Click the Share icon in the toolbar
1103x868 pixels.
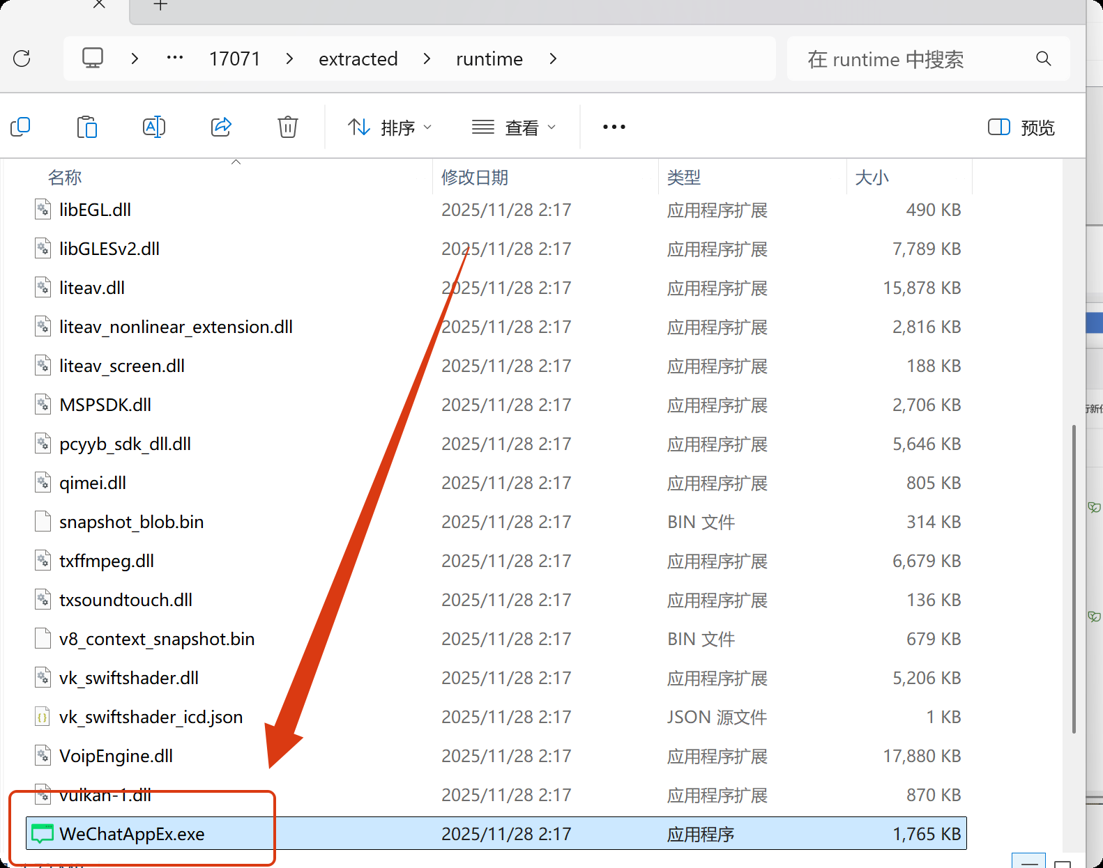tap(221, 127)
